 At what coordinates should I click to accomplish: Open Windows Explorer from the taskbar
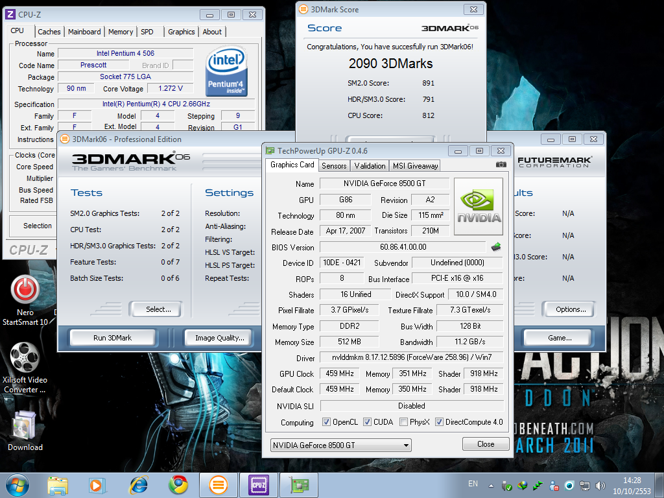(x=58, y=485)
